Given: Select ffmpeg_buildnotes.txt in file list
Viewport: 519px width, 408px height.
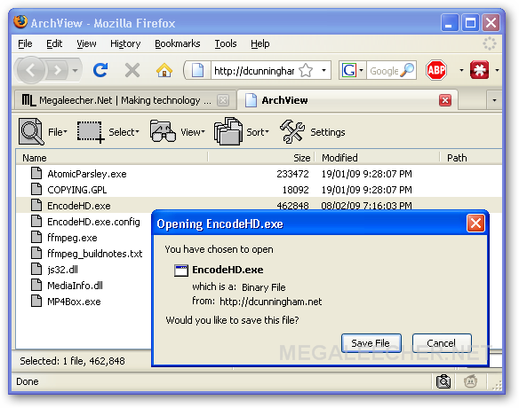Looking at the screenshot, I should [95, 254].
